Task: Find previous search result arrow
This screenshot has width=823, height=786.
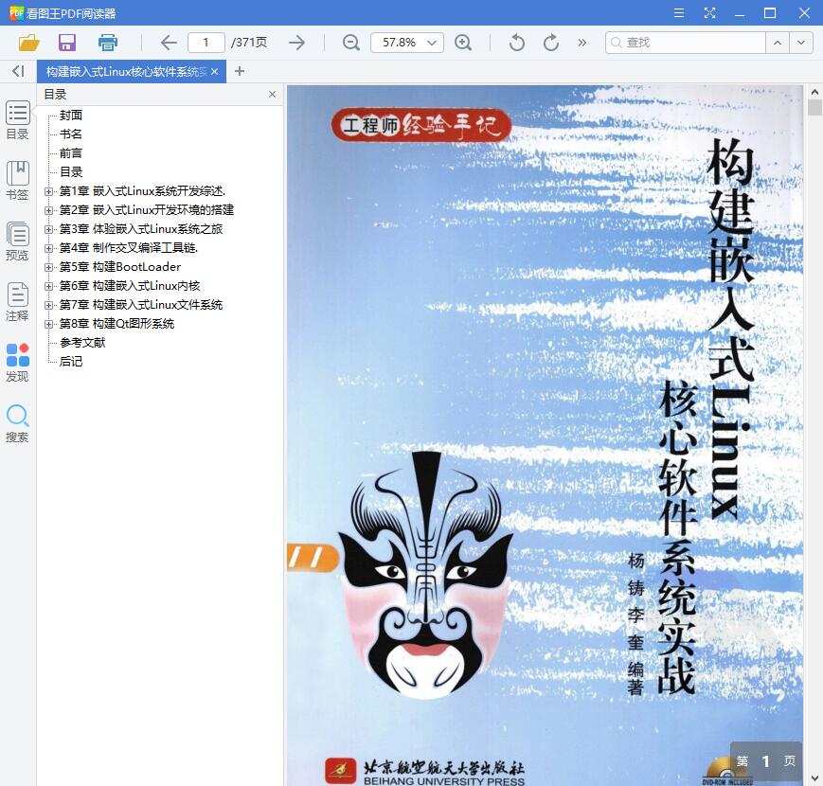Action: pyautogui.click(x=778, y=43)
